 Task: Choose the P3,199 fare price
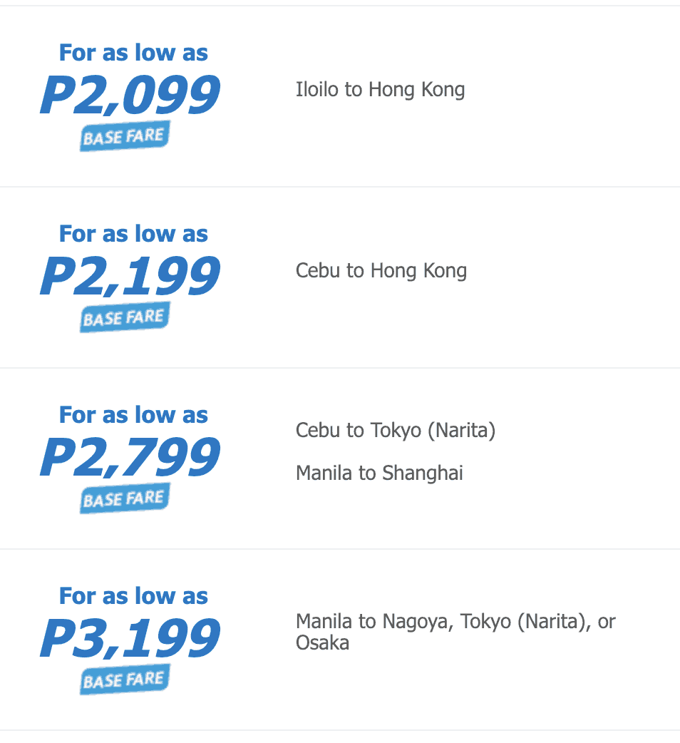coord(130,639)
